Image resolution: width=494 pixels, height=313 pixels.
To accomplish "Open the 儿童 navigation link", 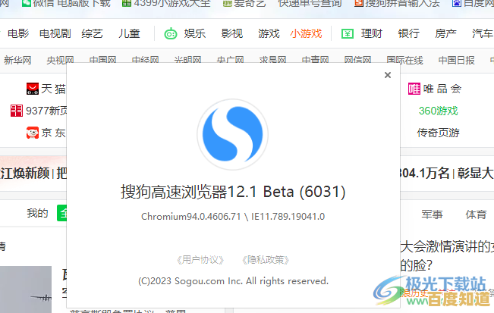I will tap(129, 33).
